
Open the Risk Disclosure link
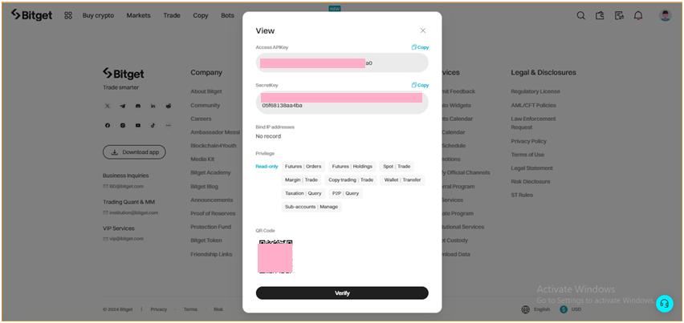tap(531, 181)
